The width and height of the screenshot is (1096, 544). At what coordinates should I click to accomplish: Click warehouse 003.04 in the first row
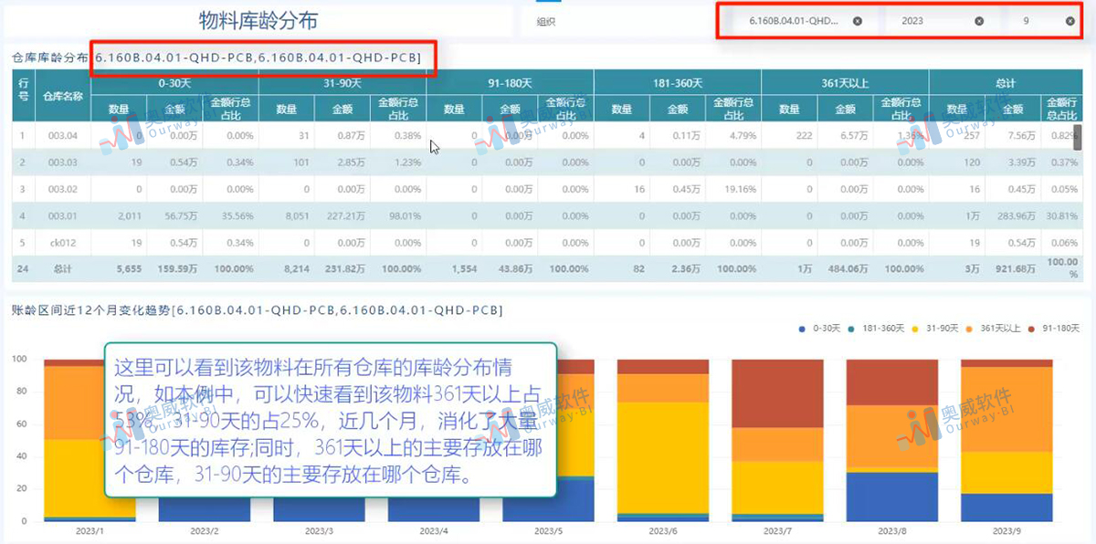click(x=64, y=135)
